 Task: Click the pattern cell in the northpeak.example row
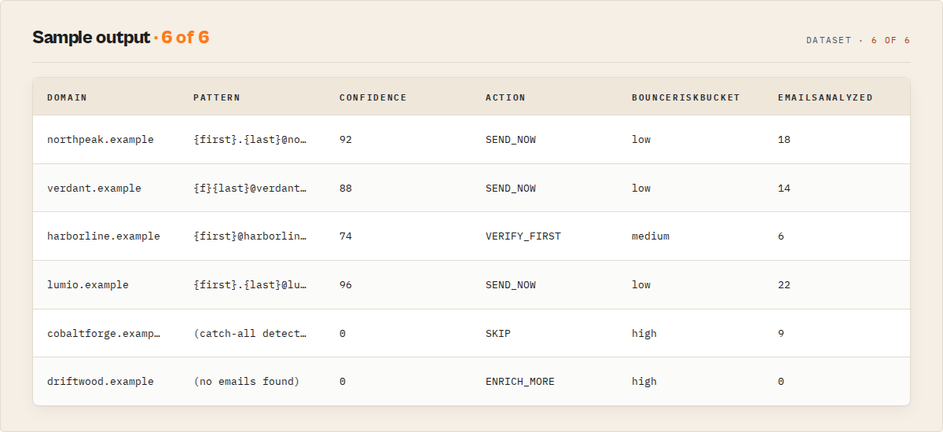[251, 140]
